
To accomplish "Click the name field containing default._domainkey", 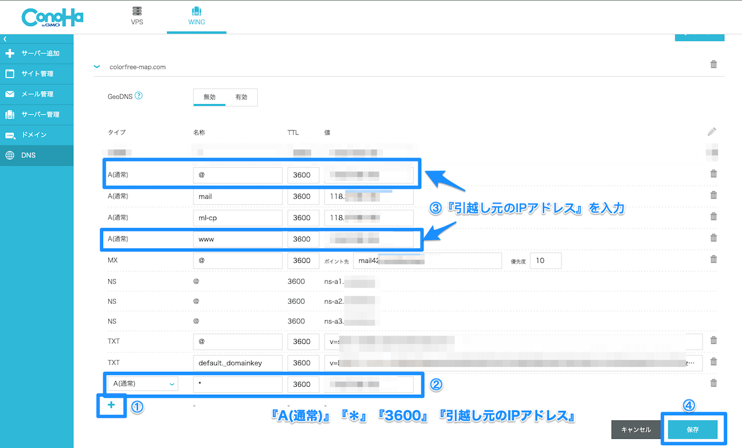I will click(238, 363).
